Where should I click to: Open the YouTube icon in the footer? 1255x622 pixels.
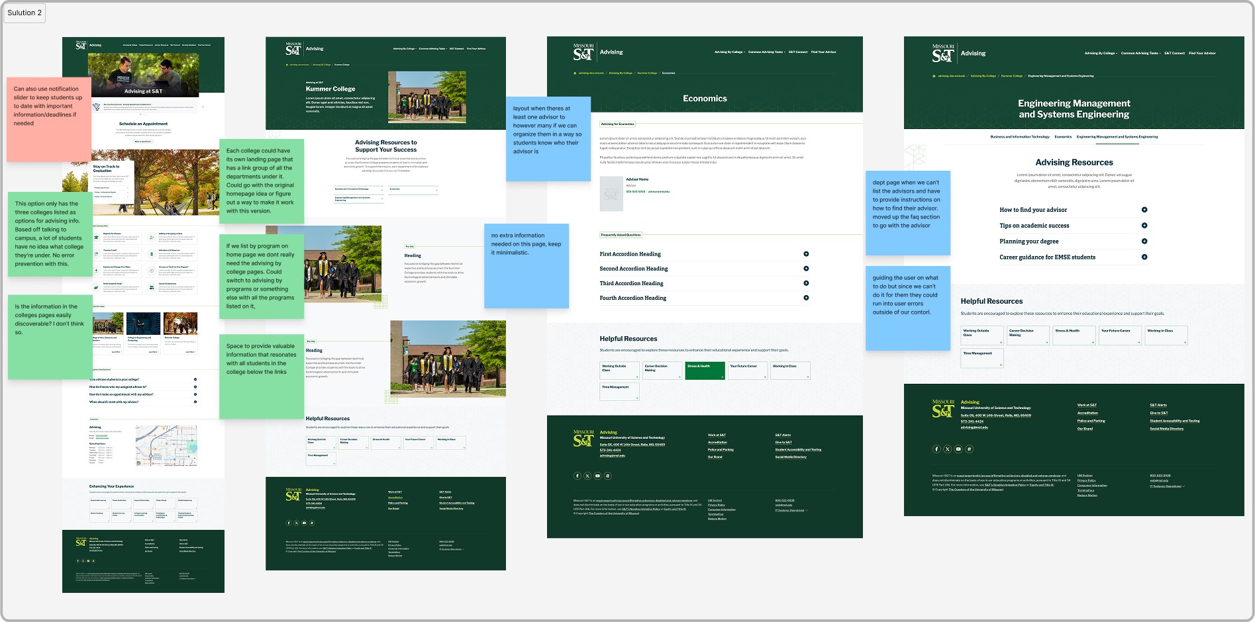point(597,476)
